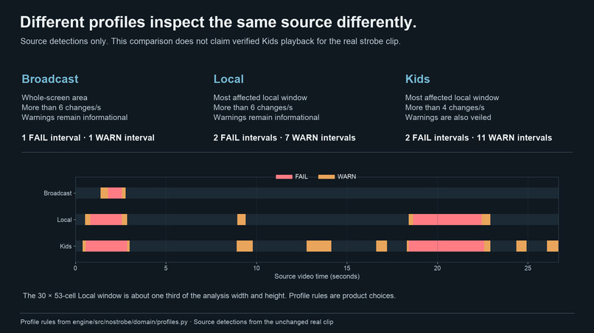Select the Kids profile heading
The width and height of the screenshot is (594, 333).
click(x=417, y=79)
